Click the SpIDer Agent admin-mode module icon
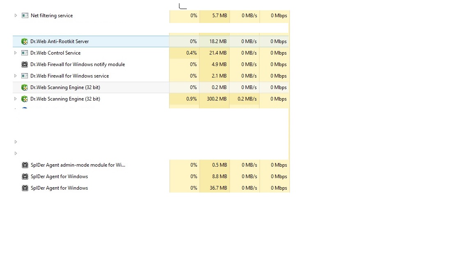Image resolution: width=473 pixels, height=266 pixels. (25, 165)
